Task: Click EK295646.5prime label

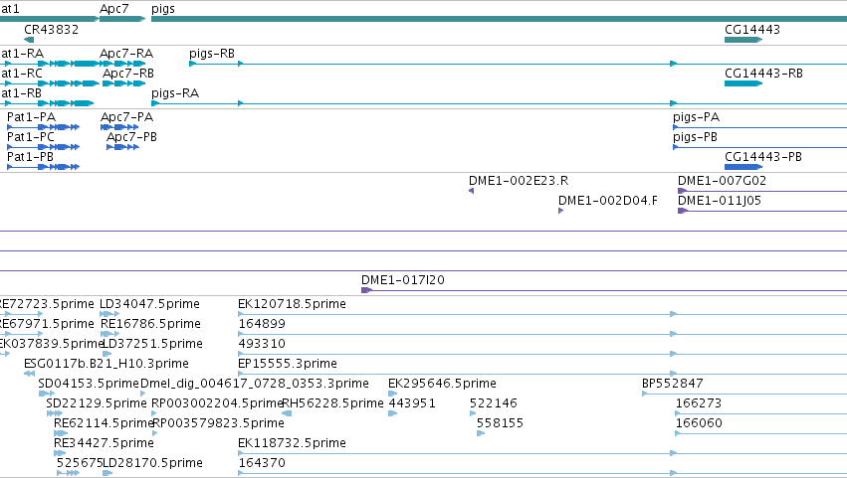Action: click(x=442, y=384)
